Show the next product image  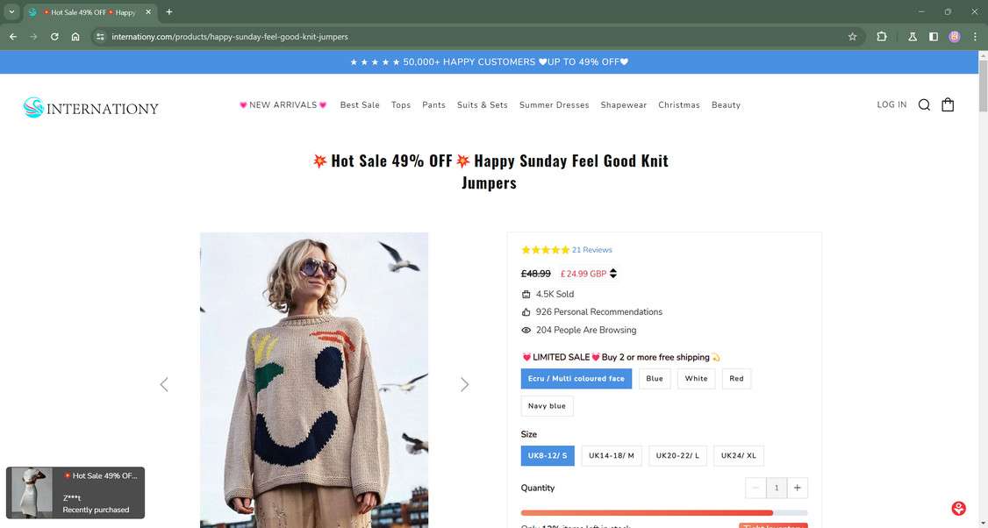464,384
